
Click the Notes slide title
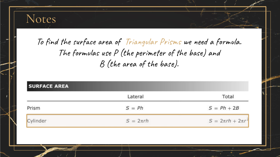pos(41,19)
